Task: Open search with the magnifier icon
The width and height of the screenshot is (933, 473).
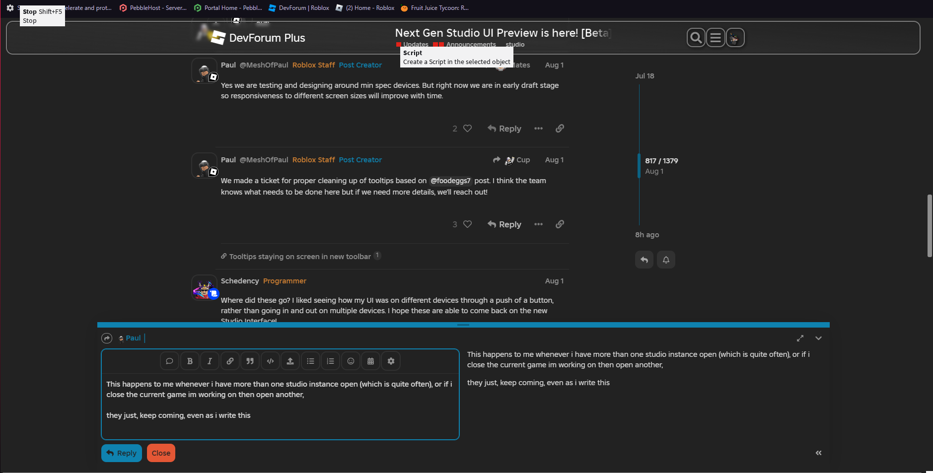Action: tap(695, 37)
